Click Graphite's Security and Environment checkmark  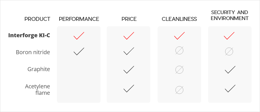coord(230,70)
